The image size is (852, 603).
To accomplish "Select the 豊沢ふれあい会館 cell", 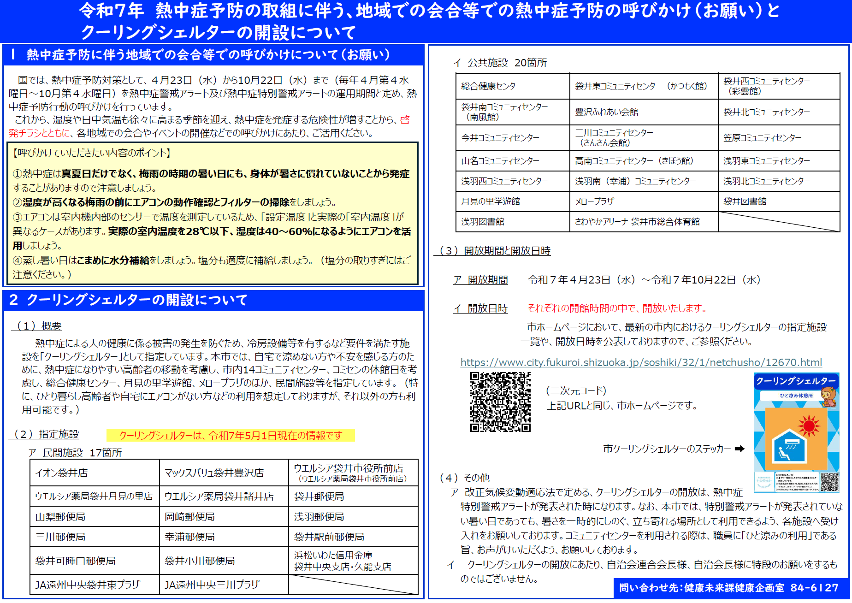I will tap(644, 112).
